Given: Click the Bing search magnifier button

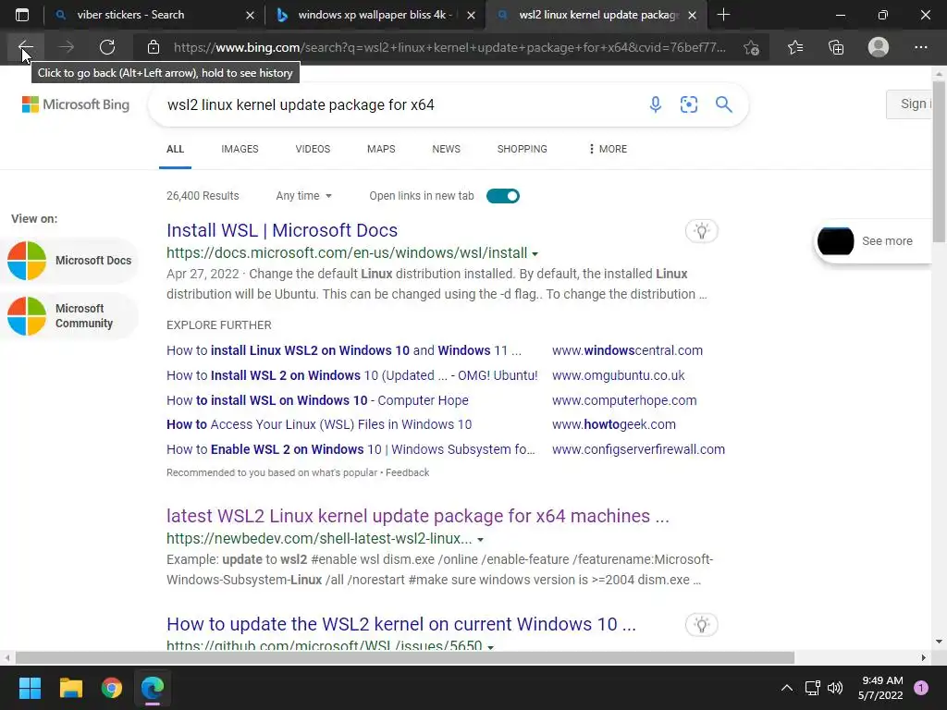Looking at the screenshot, I should pyautogui.click(x=723, y=104).
